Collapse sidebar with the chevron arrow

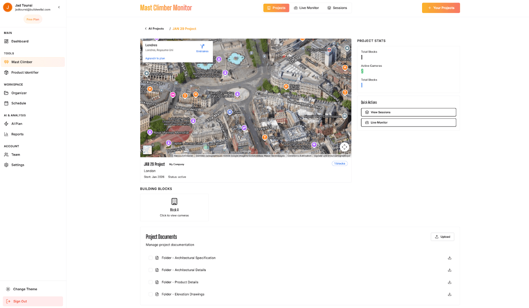pyautogui.click(x=59, y=7)
